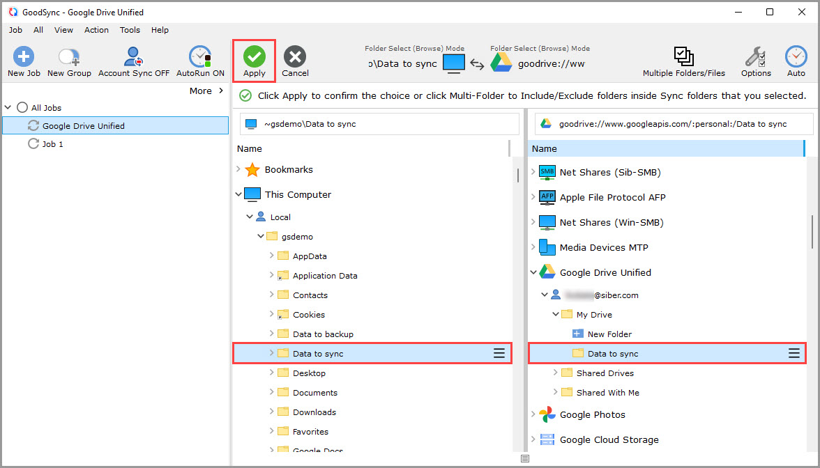Click the right pane Name column header

tap(666, 148)
